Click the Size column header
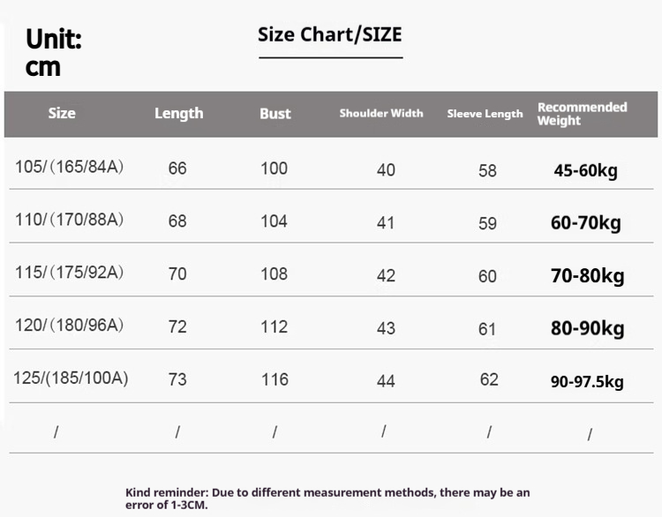Image resolution: width=662 pixels, height=517 pixels. click(x=62, y=113)
